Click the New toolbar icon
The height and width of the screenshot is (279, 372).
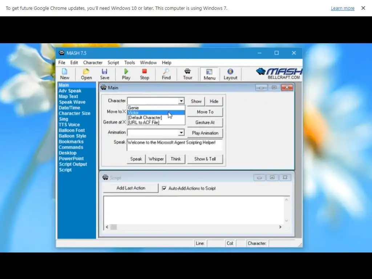click(65, 74)
